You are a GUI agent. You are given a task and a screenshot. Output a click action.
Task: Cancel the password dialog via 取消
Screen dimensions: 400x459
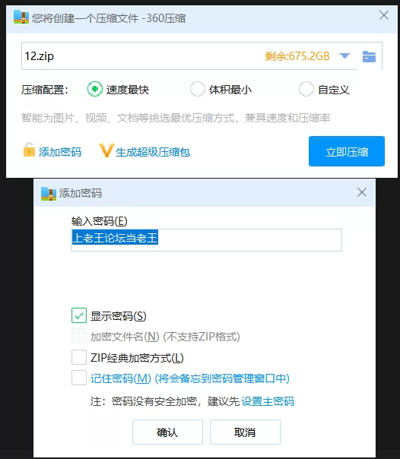click(245, 432)
